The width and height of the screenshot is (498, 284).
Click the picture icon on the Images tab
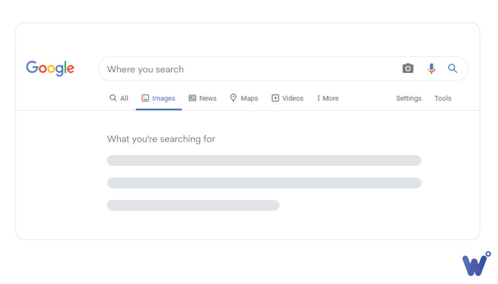[145, 98]
